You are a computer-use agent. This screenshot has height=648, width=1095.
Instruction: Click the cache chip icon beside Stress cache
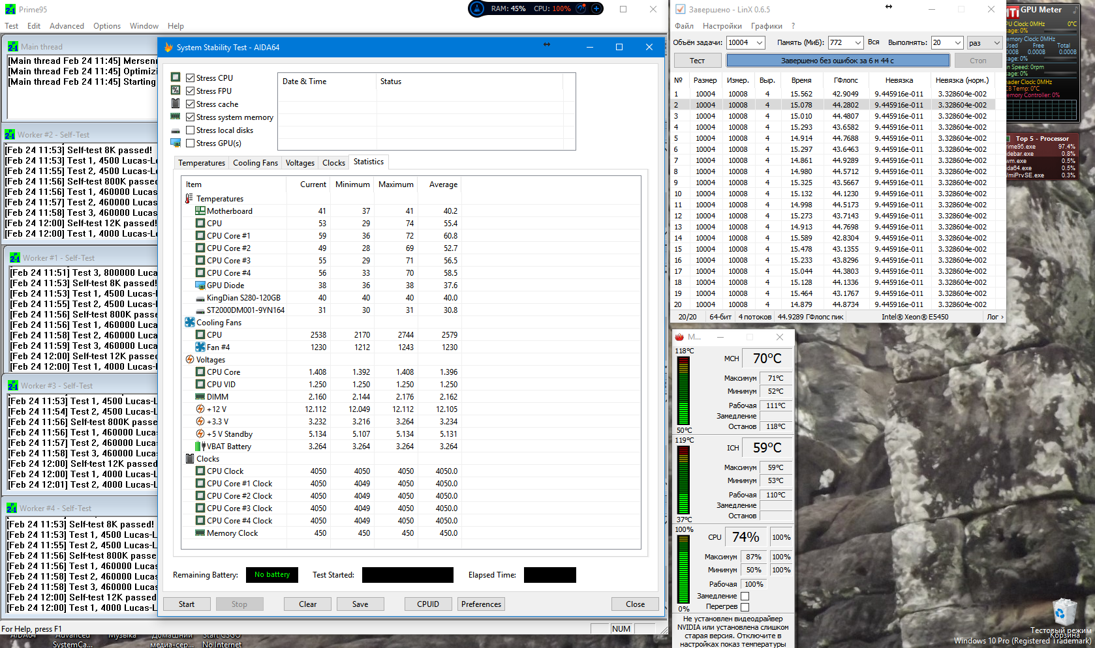pos(176,104)
